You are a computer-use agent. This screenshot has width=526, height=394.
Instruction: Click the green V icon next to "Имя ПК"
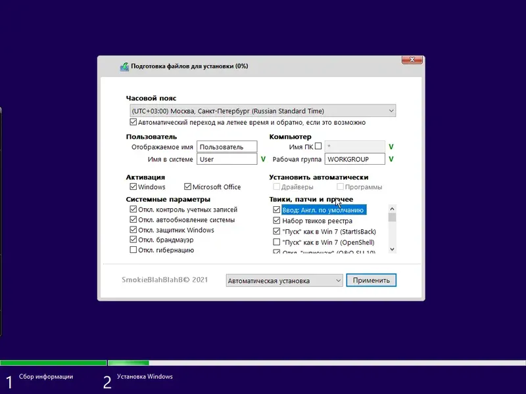[x=391, y=146]
